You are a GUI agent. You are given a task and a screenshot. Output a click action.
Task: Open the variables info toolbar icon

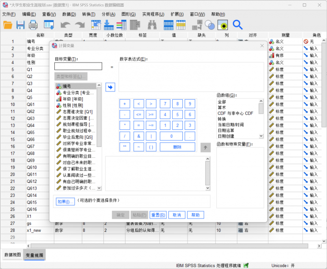click(121, 25)
